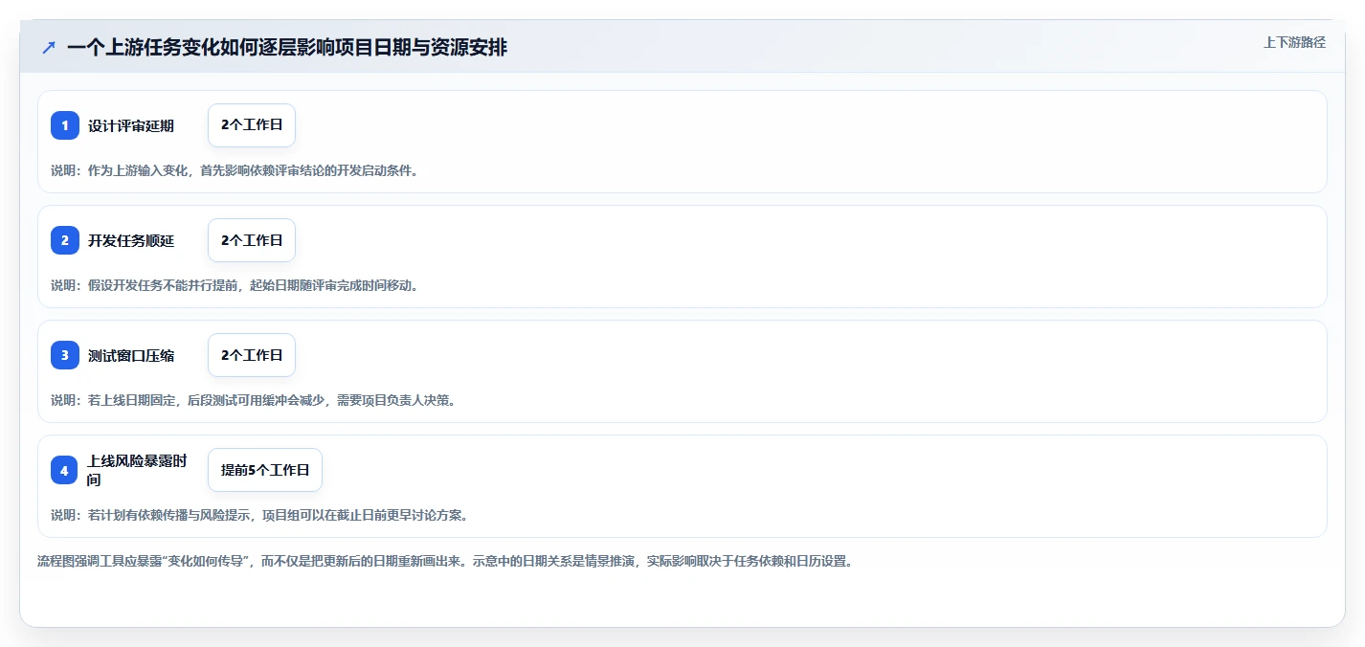Select the 设计评审延期 step title
Viewport: 1365px width, 647px height.
click(x=131, y=125)
